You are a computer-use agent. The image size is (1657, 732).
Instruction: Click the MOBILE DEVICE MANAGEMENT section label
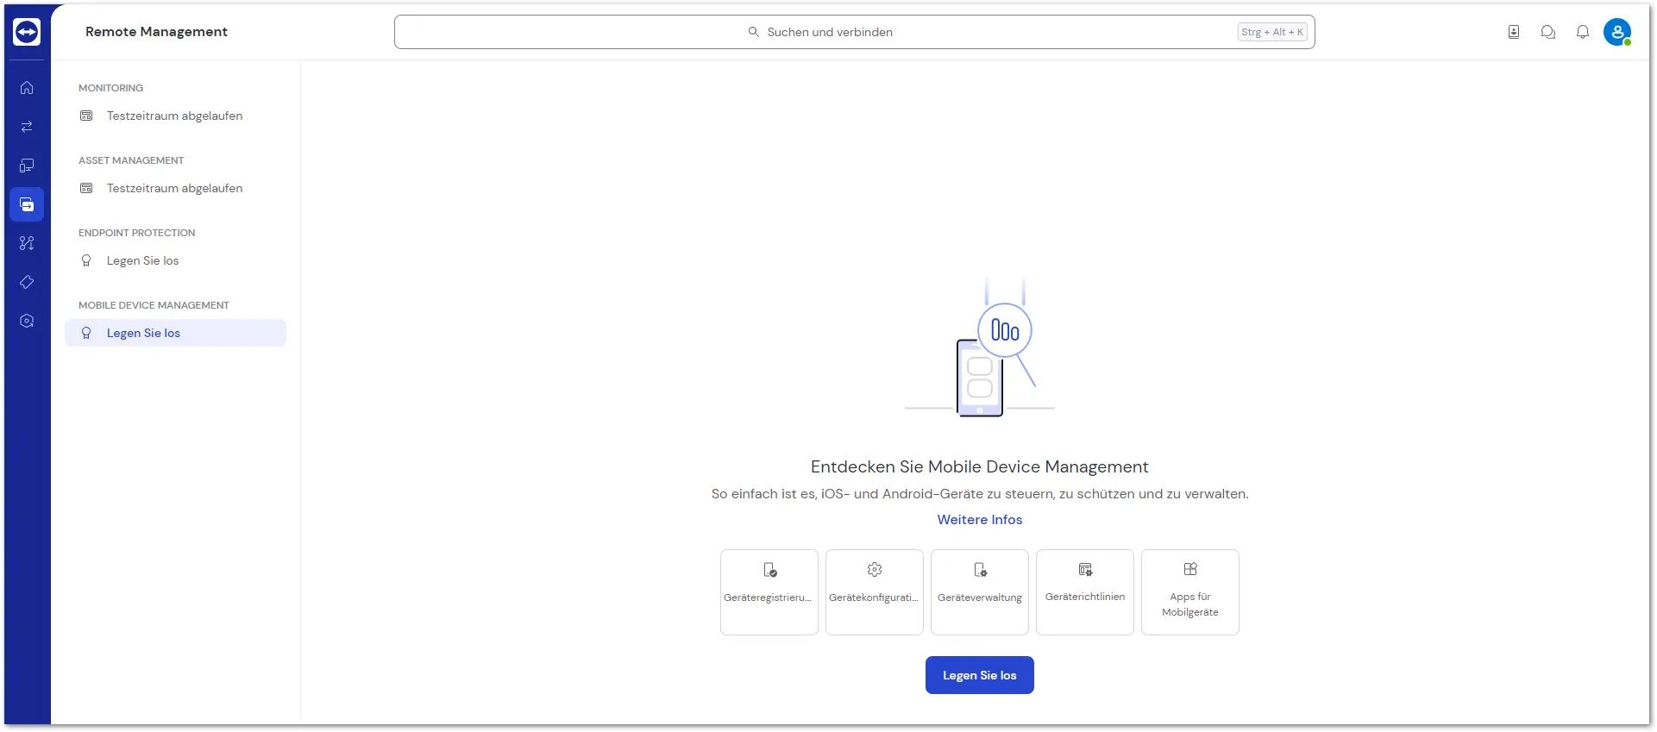point(154,305)
